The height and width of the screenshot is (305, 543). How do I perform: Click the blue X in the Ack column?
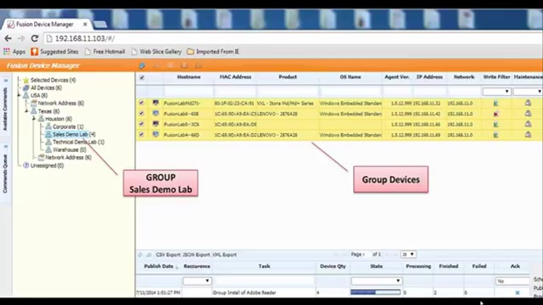click(517, 293)
